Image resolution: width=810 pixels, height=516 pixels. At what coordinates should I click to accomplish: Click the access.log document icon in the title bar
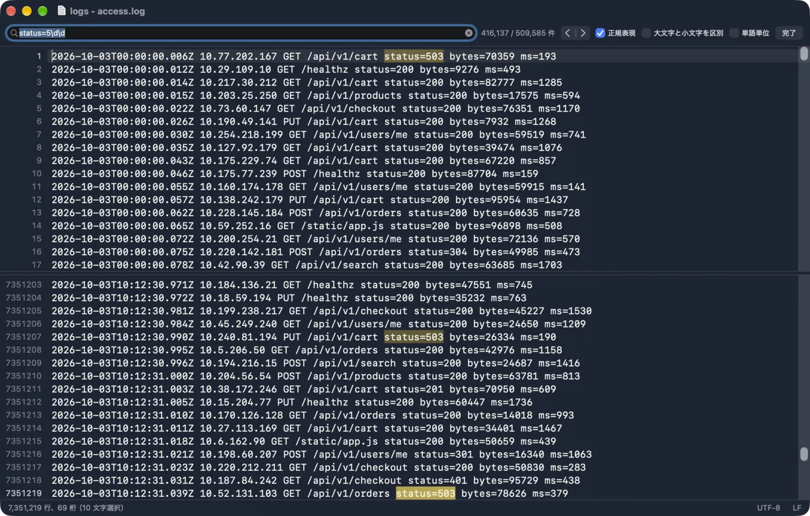click(62, 11)
